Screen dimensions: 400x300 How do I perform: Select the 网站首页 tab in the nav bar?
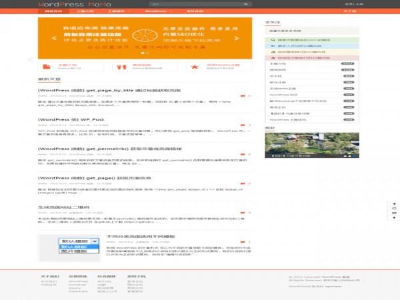click(x=53, y=11)
